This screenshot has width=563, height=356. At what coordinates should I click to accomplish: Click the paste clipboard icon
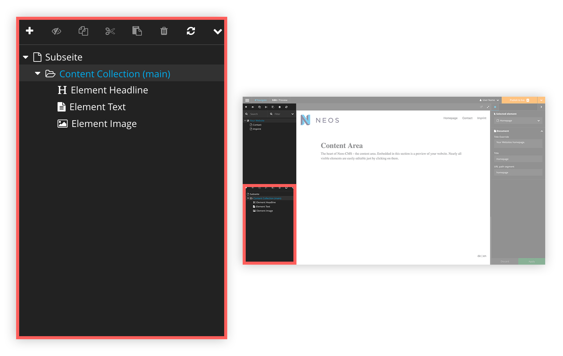(x=137, y=31)
